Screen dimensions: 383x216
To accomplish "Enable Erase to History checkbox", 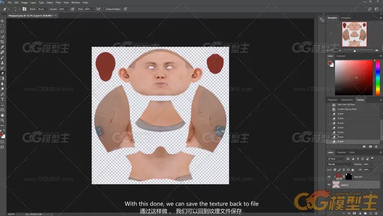I will 104,9.
